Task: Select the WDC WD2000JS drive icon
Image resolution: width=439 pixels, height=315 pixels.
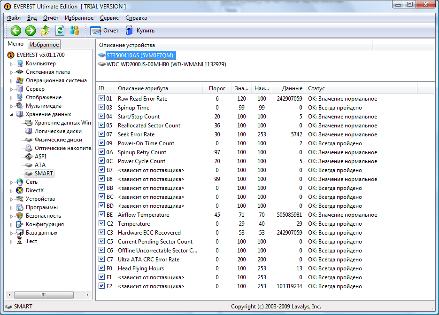Action: click(x=102, y=64)
